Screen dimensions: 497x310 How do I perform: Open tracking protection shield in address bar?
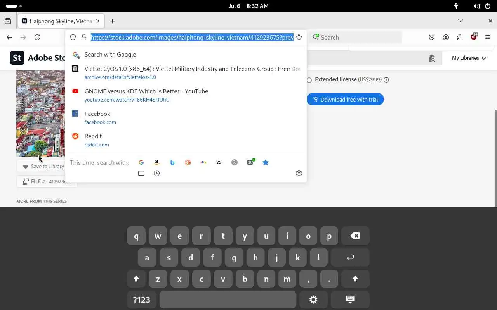73,37
